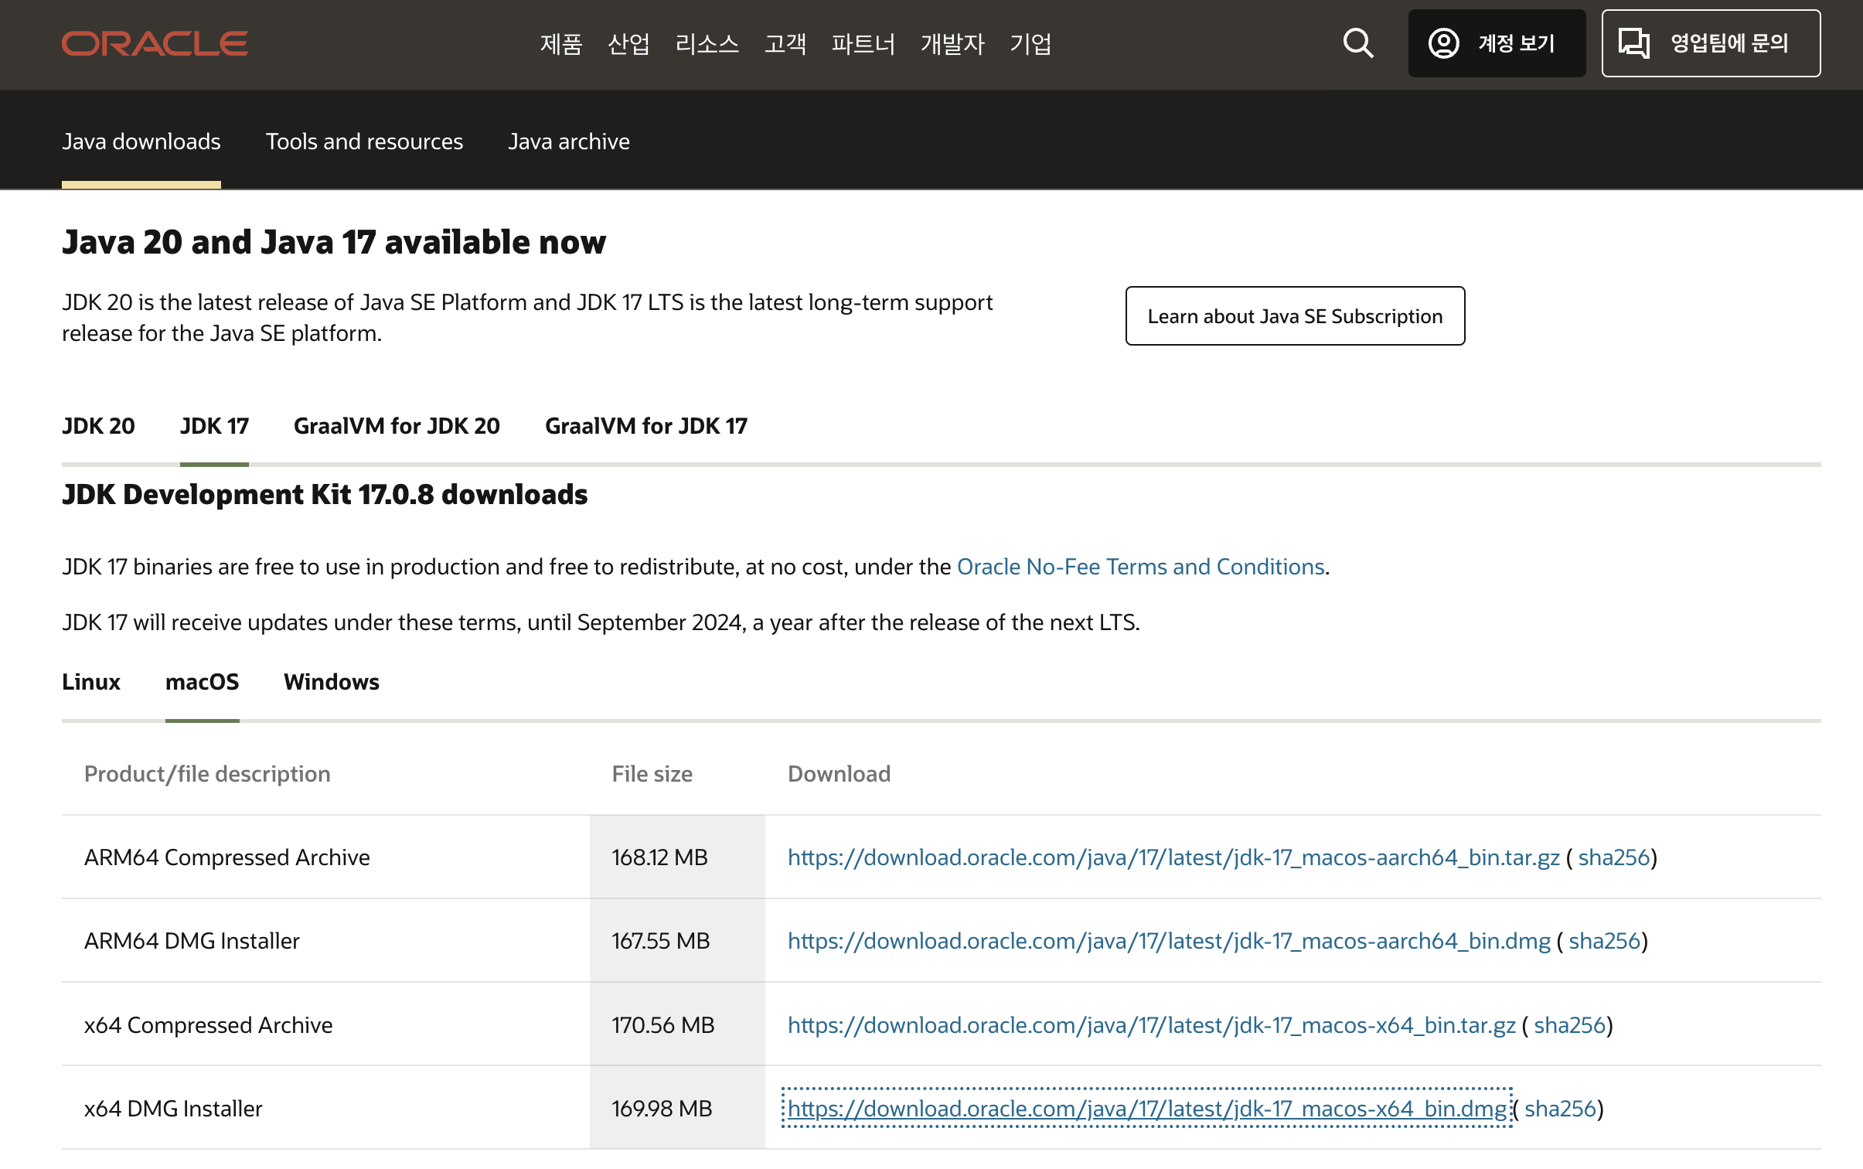Open the 개발자 menu

coord(953,44)
